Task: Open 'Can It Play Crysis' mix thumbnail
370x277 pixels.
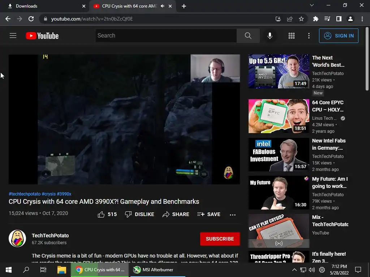Action: pos(279,231)
